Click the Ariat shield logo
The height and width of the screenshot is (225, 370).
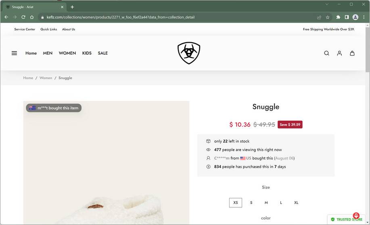(189, 53)
